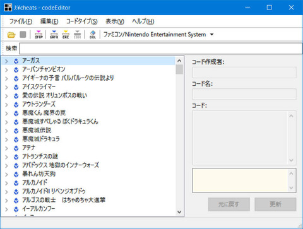Viewport: 303px width, 229px height.
Task: Select アバドックス 地獄のインナーウォーズ entry
Action: tap(61, 165)
